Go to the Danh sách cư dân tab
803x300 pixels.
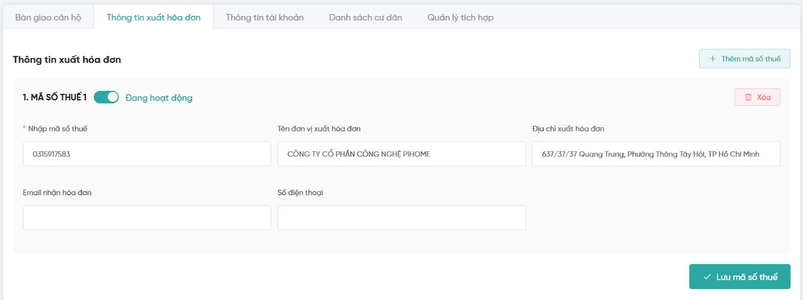[365, 18]
